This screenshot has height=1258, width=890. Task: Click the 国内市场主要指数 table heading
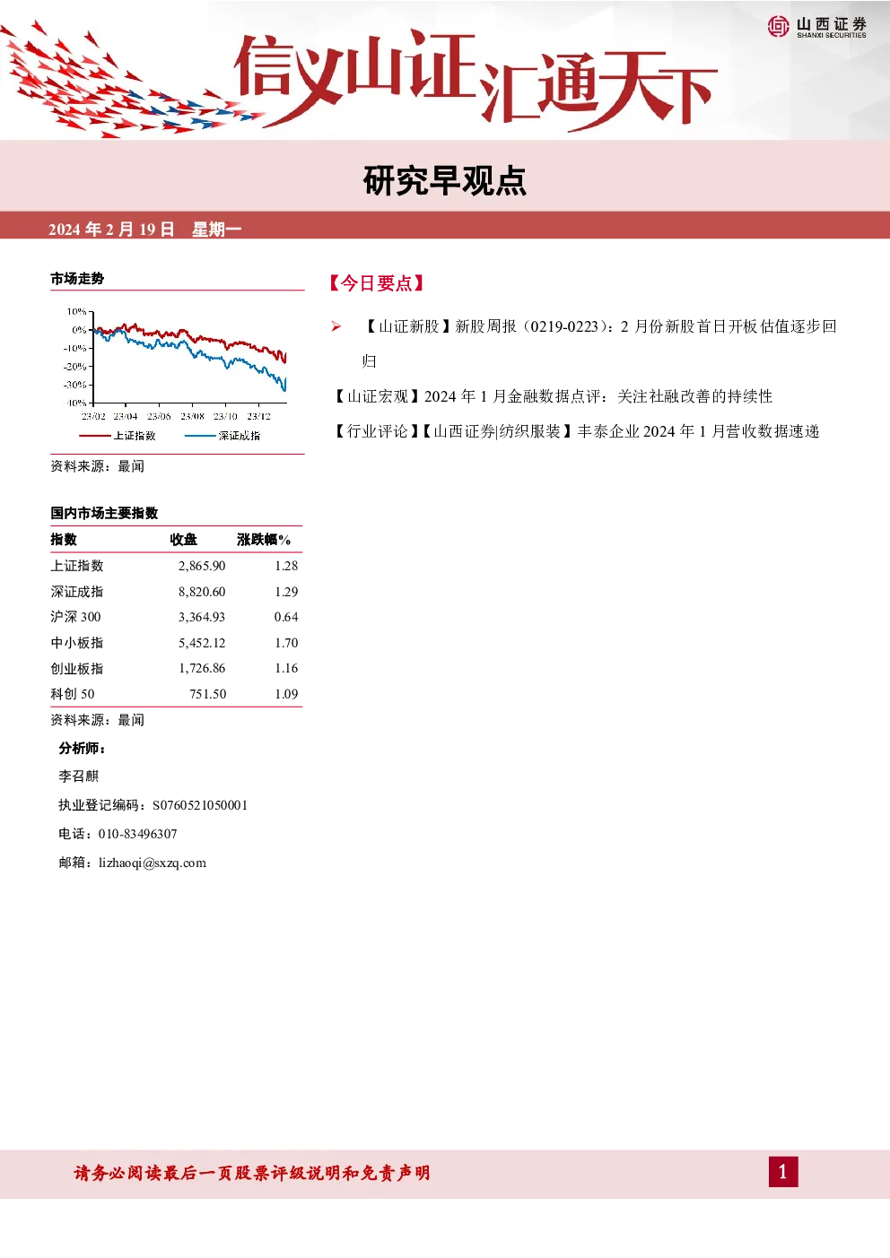(104, 513)
